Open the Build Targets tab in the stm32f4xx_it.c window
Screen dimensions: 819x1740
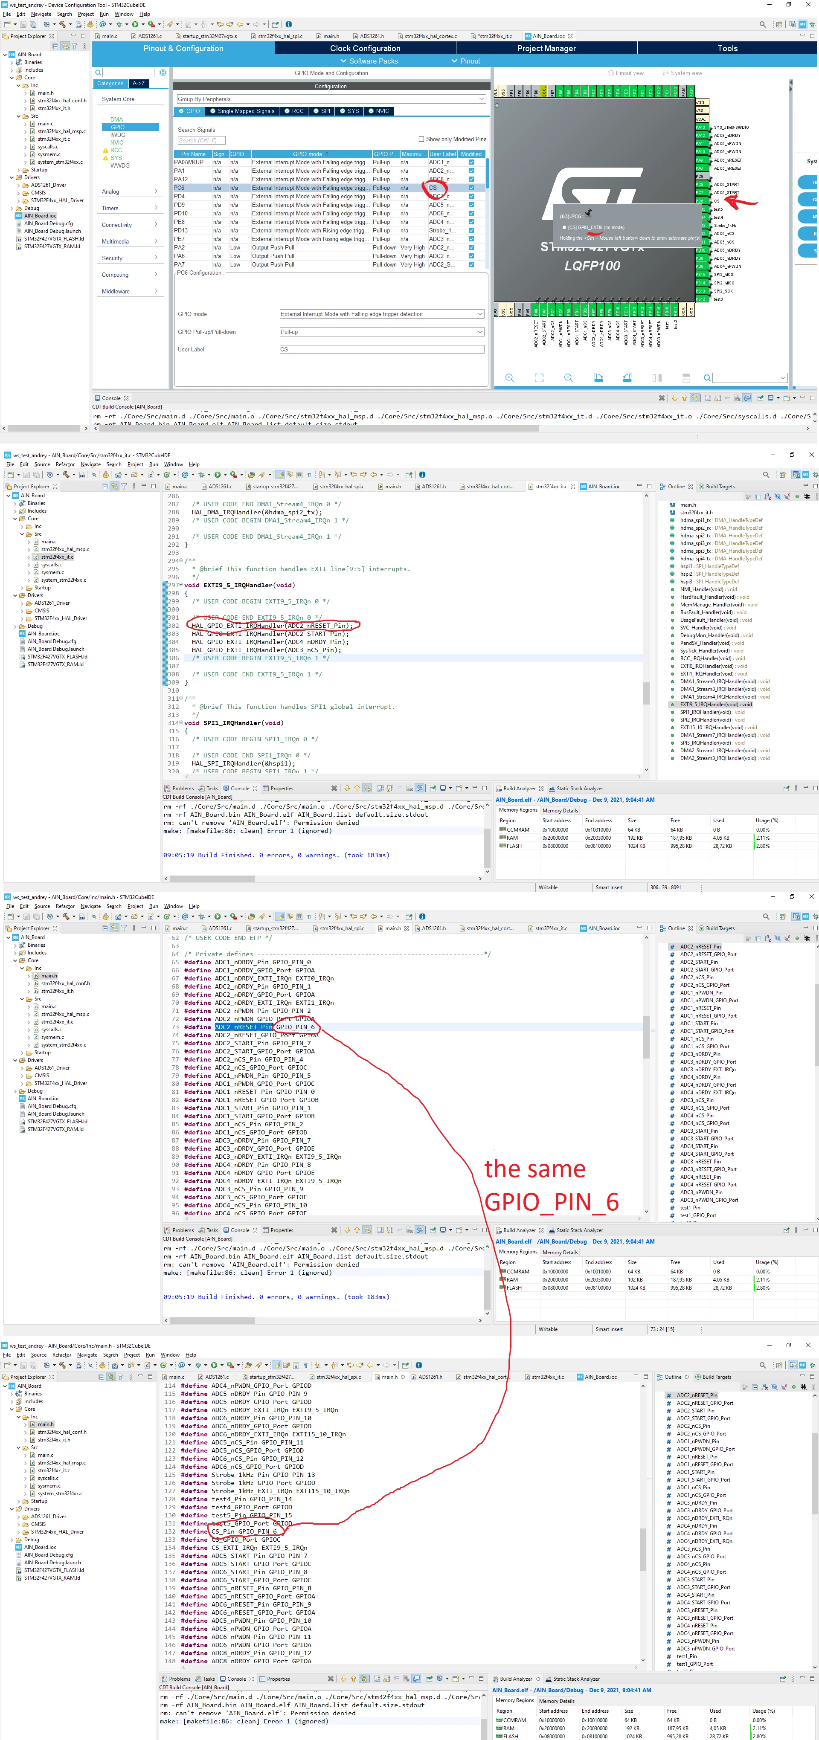[716, 487]
